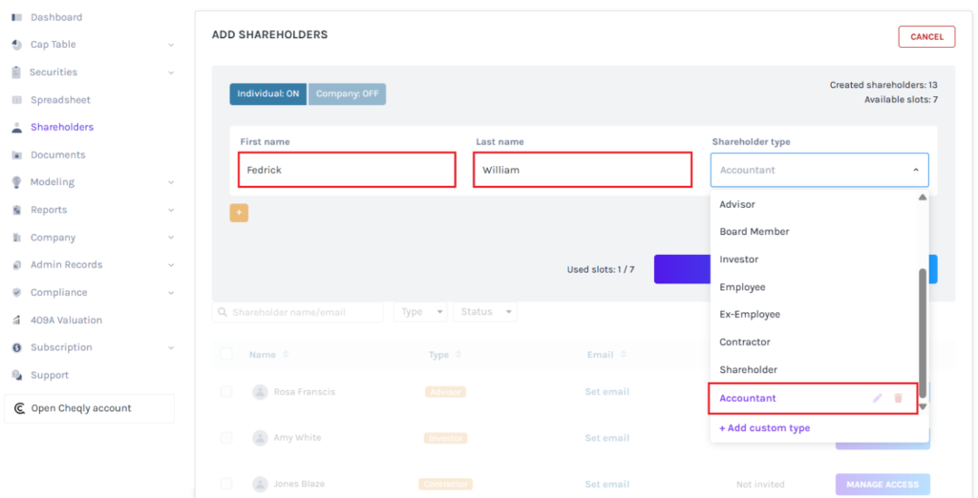Click the Cheqly logo icon
Image resolution: width=978 pixels, height=498 pixels.
(x=19, y=408)
